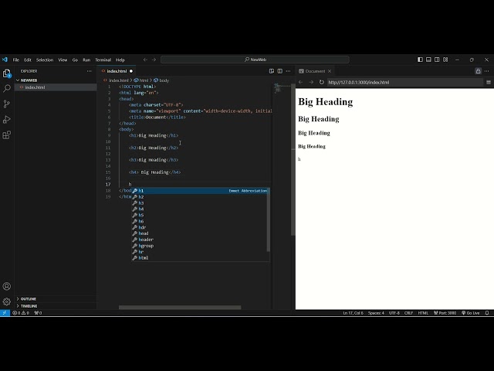The height and width of the screenshot is (371, 494).
Task: Open Source Control view
Action: (7, 104)
